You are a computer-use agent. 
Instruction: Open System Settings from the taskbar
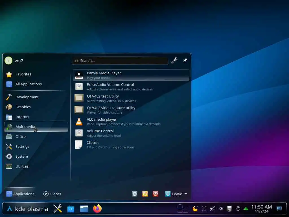pyautogui.click(x=58, y=209)
